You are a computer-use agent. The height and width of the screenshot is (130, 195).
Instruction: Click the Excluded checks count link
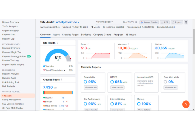(x=175, y=27)
